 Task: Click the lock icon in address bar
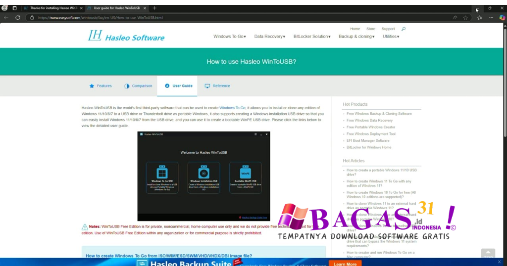32,18
